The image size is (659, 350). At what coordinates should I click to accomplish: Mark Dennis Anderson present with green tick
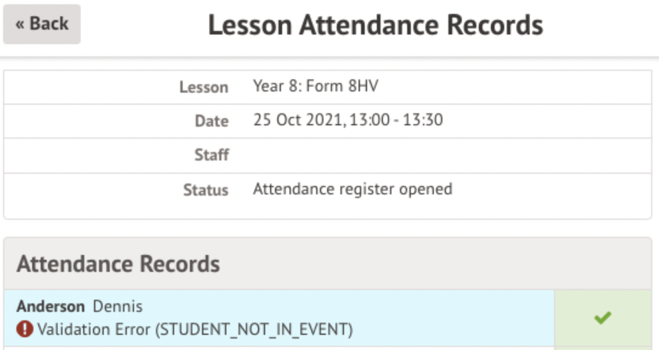point(603,317)
